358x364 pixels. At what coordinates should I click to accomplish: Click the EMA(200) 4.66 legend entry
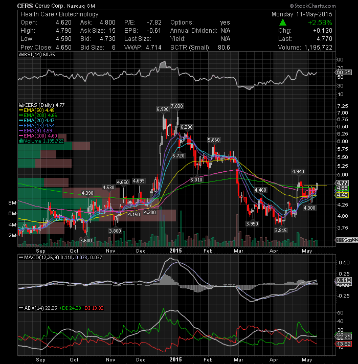point(38,115)
